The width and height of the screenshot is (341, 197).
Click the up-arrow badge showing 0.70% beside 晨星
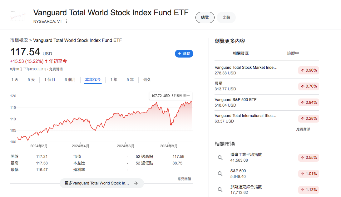coord(309,86)
